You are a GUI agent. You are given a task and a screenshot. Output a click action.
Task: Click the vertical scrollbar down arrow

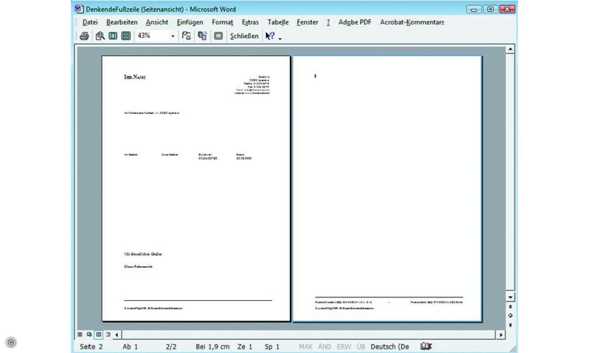coord(510,298)
